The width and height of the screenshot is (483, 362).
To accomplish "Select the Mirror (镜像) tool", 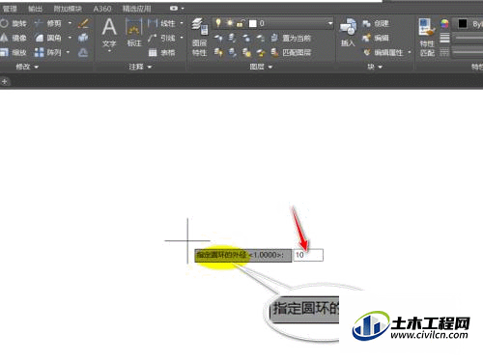I will [x=14, y=38].
